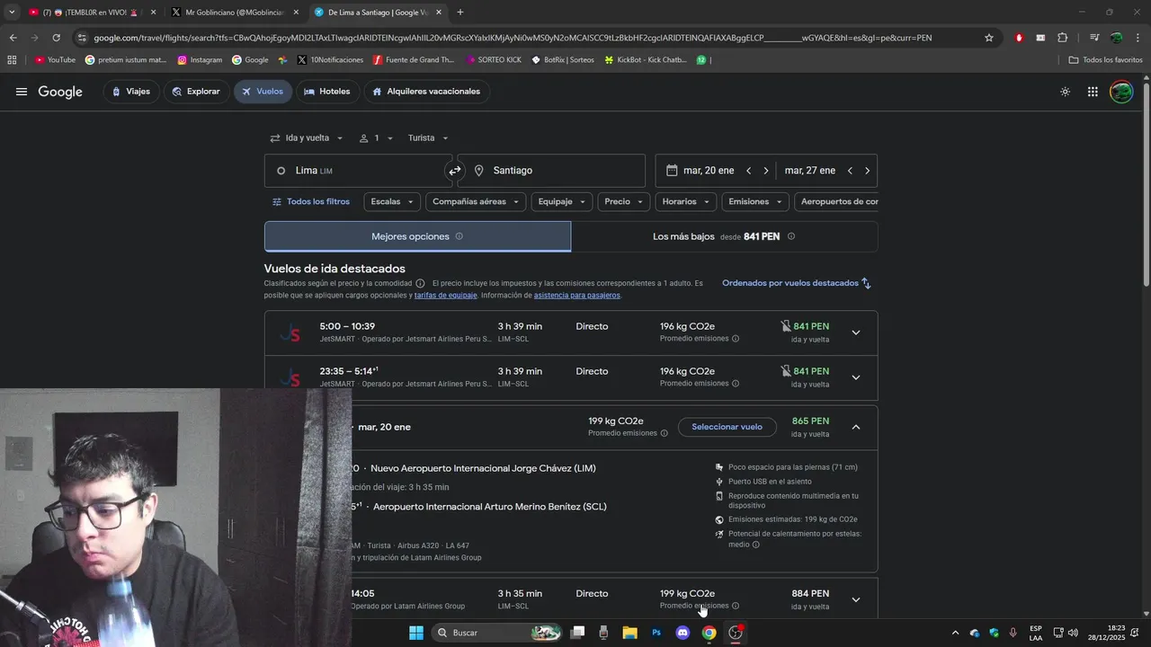Expand the 5:00 – 10:39 JetSMART flight
The image size is (1151, 647).
[856, 332]
